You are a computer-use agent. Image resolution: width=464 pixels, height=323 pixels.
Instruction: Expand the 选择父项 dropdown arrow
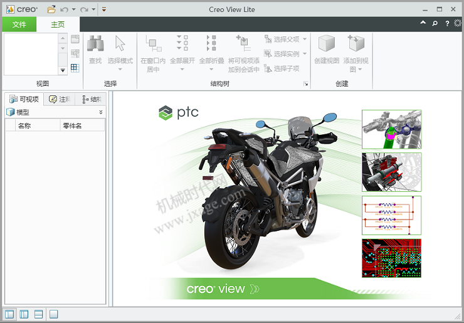click(305, 39)
